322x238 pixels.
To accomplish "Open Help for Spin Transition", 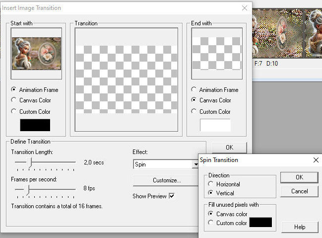I will 299,227.
